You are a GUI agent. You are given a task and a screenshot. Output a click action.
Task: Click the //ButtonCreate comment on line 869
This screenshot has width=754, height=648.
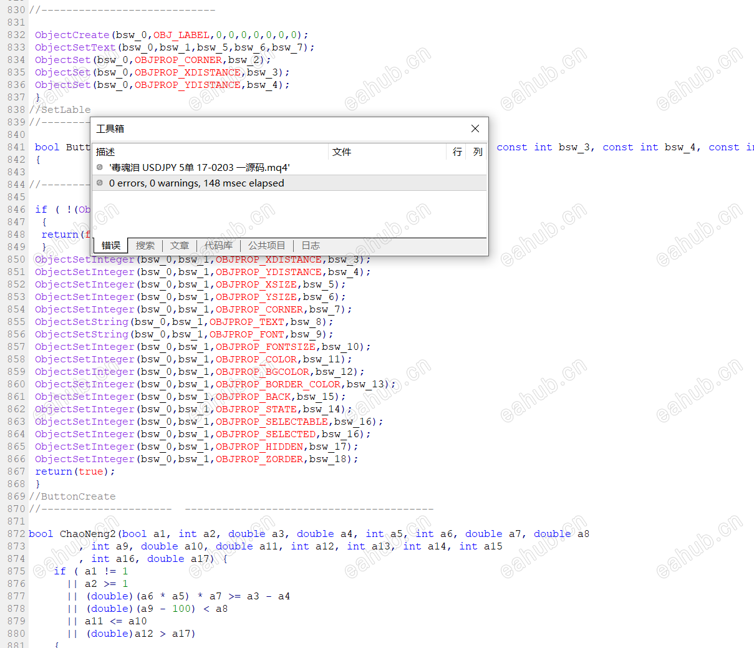(72, 496)
